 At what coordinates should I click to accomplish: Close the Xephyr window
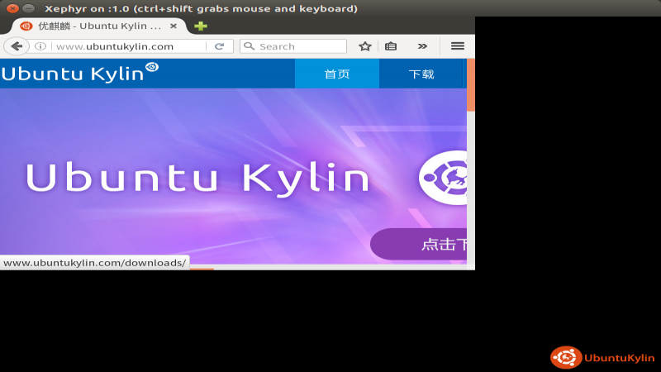[12, 8]
